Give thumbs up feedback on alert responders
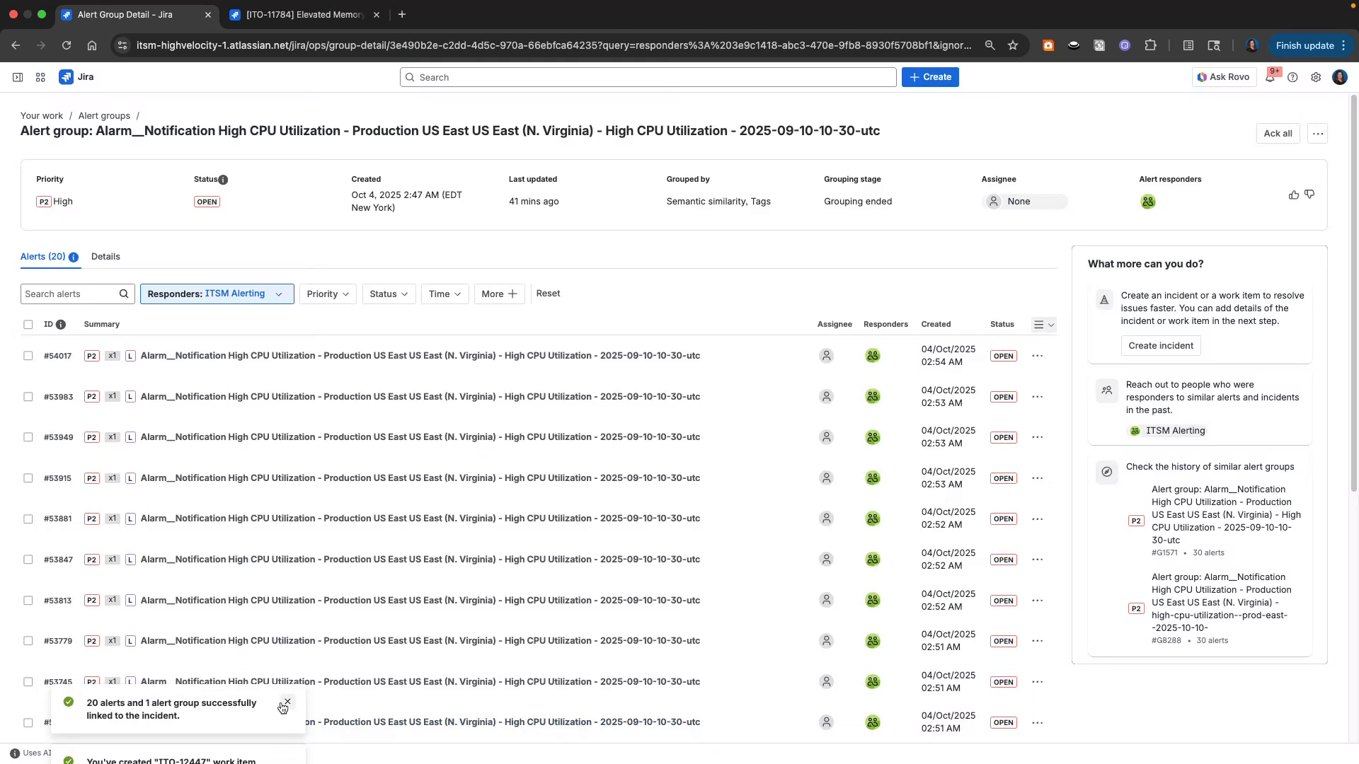Viewport: 1359px width, 764px height. tap(1293, 195)
